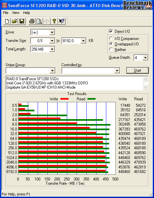Click the write value 17448
Viewport: 154px width, 198px height.
[x=125, y=105]
